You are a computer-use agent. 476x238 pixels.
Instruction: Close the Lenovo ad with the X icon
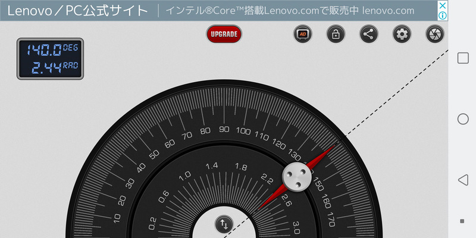tap(443, 5)
